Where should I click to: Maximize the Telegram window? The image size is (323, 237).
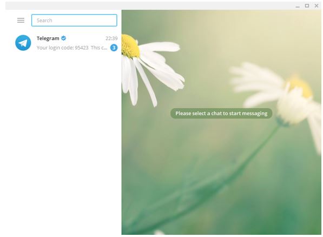307,6
